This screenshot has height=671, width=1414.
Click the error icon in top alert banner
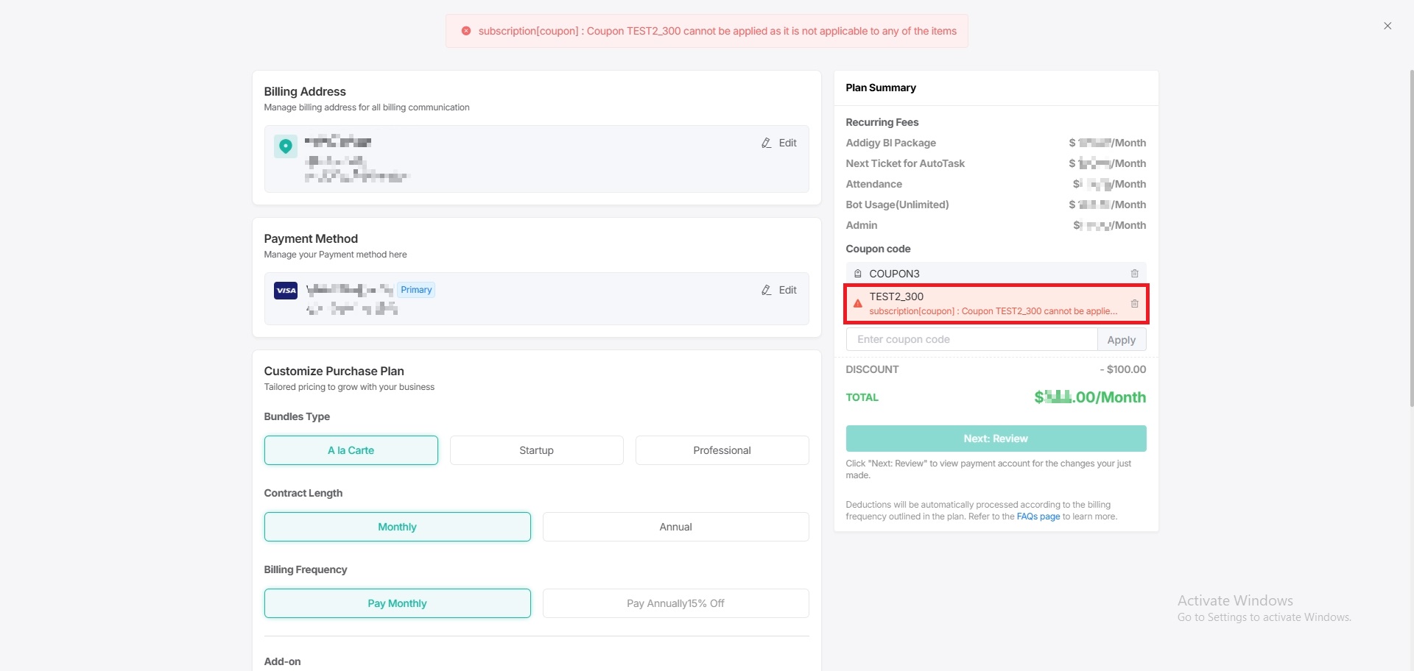(x=466, y=32)
